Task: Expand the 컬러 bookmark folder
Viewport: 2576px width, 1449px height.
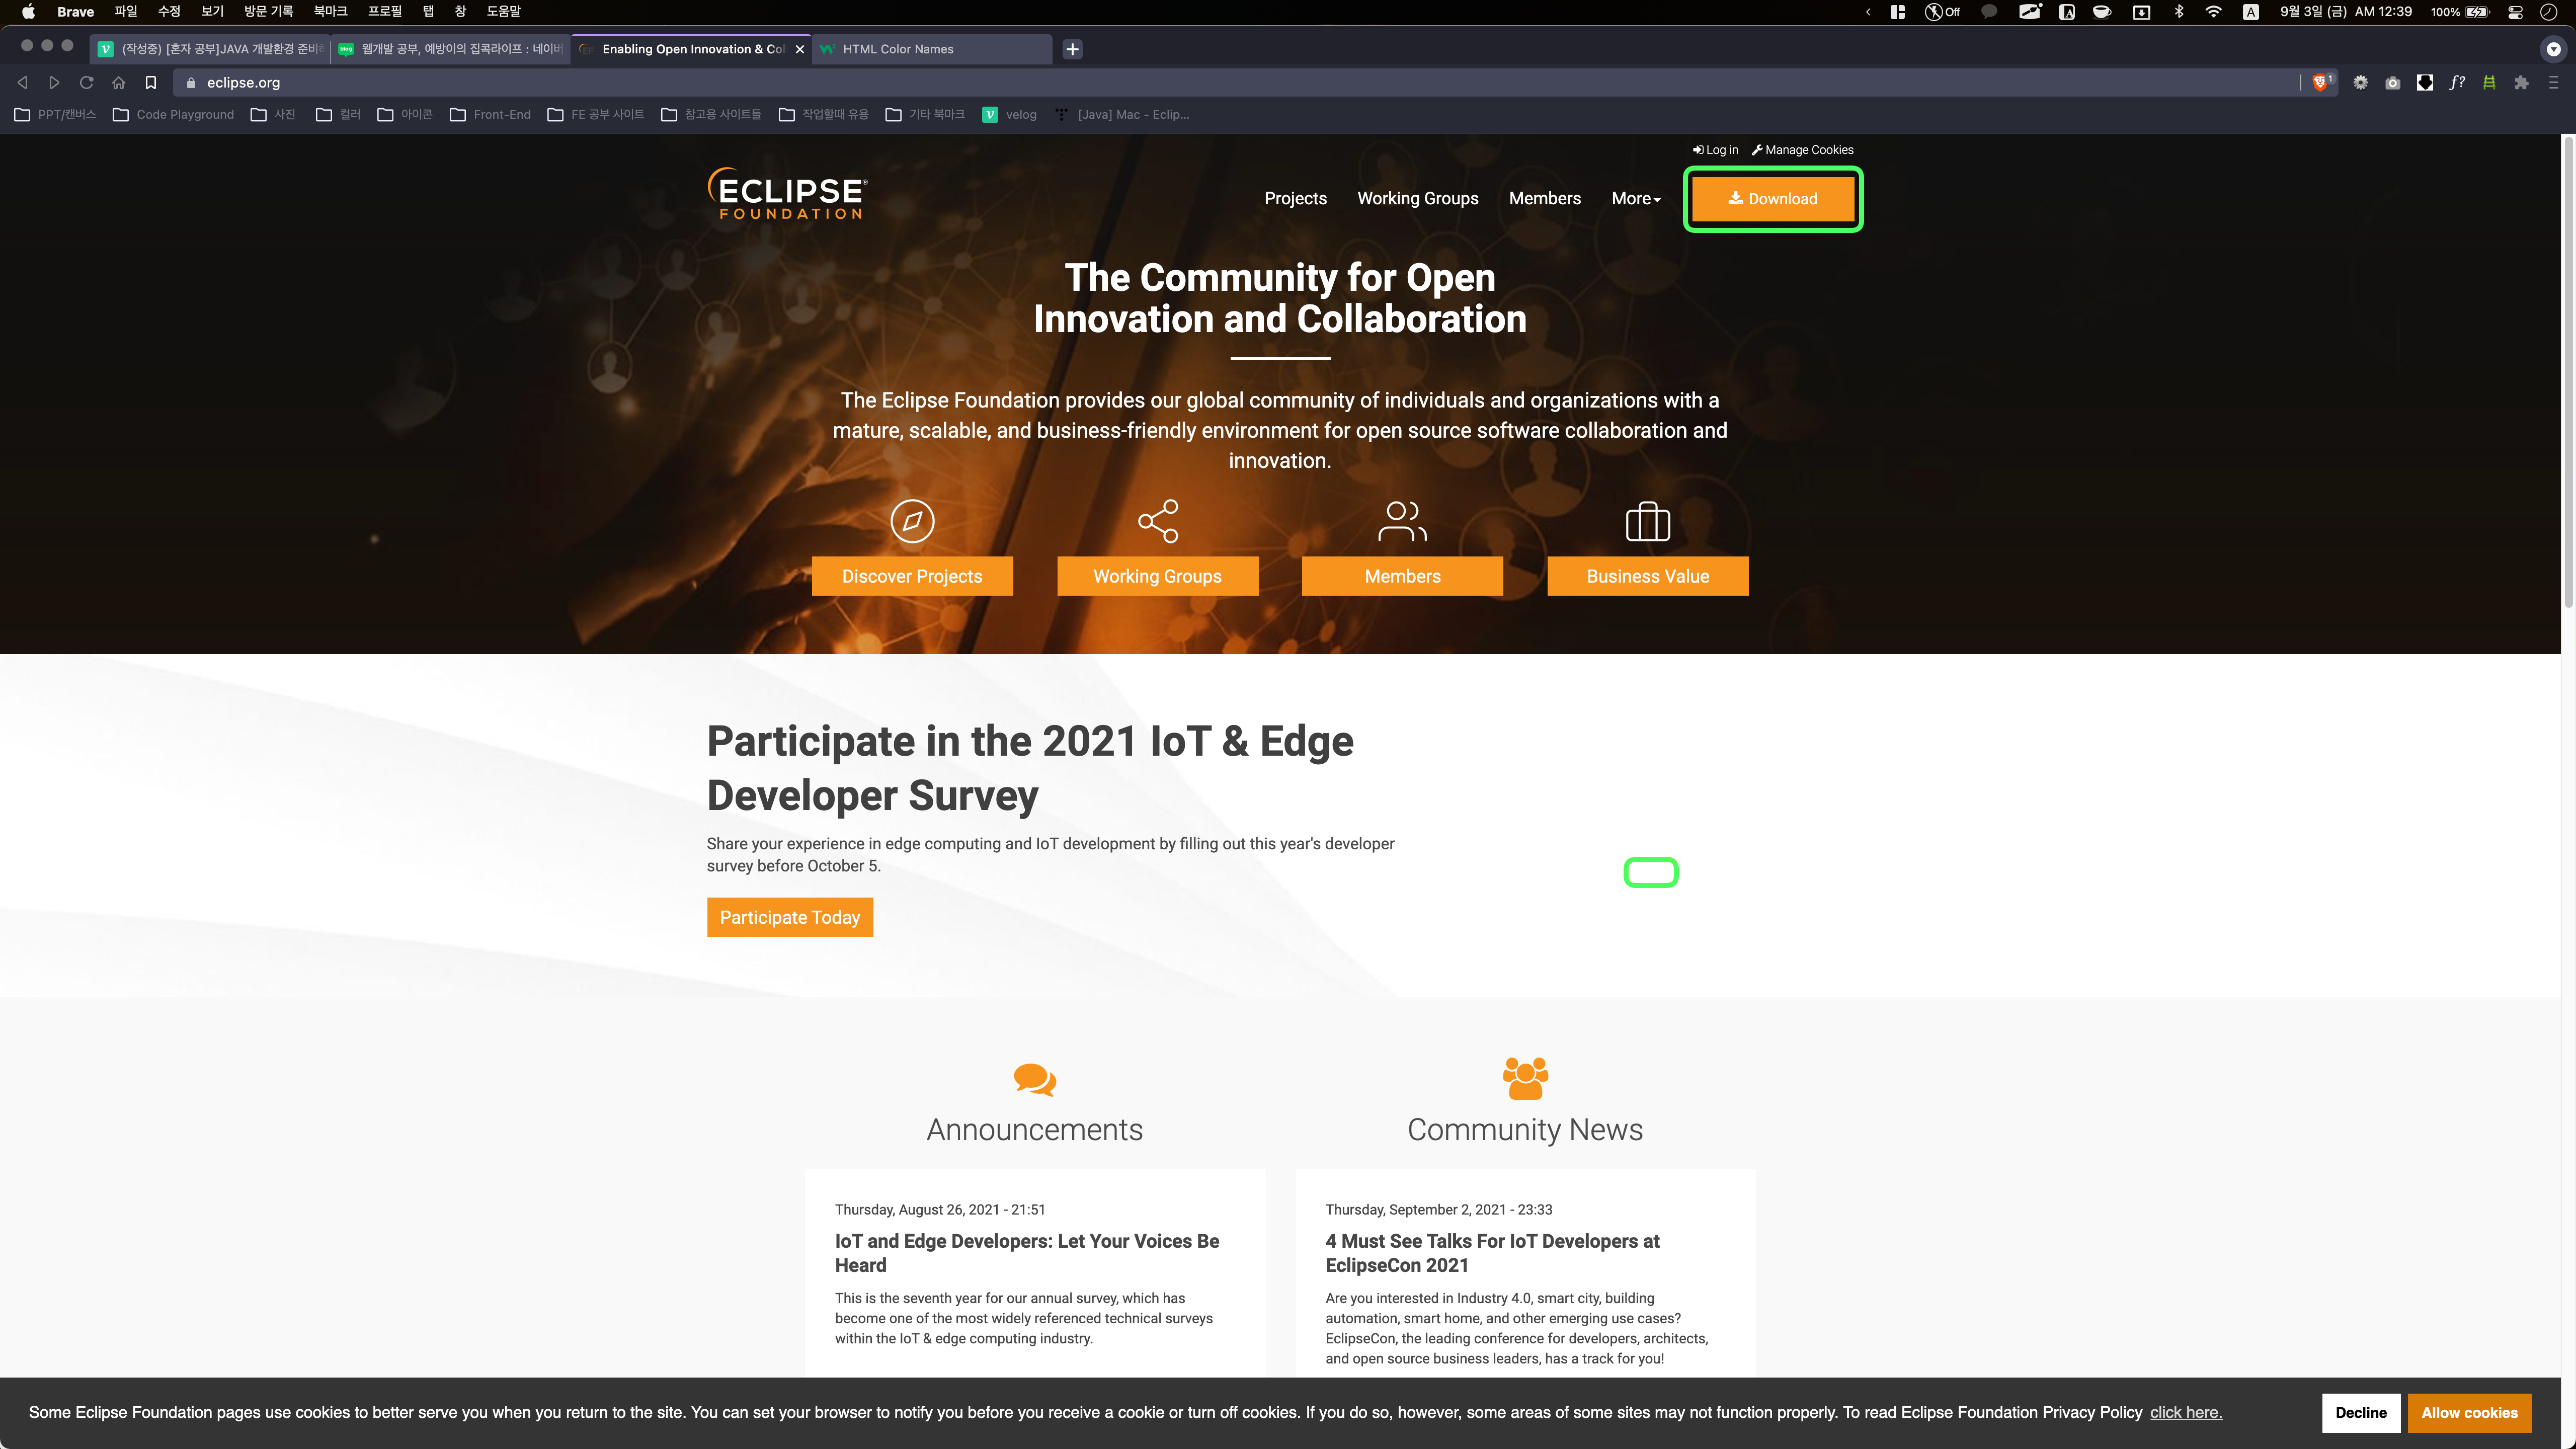Action: 338,115
